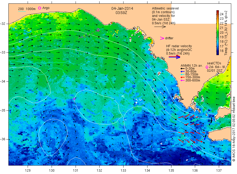Image resolution: width=237 pixels, height=174 pixels.
Task: Click the IMOS copyright timestamp text
Action: coord(234,129)
